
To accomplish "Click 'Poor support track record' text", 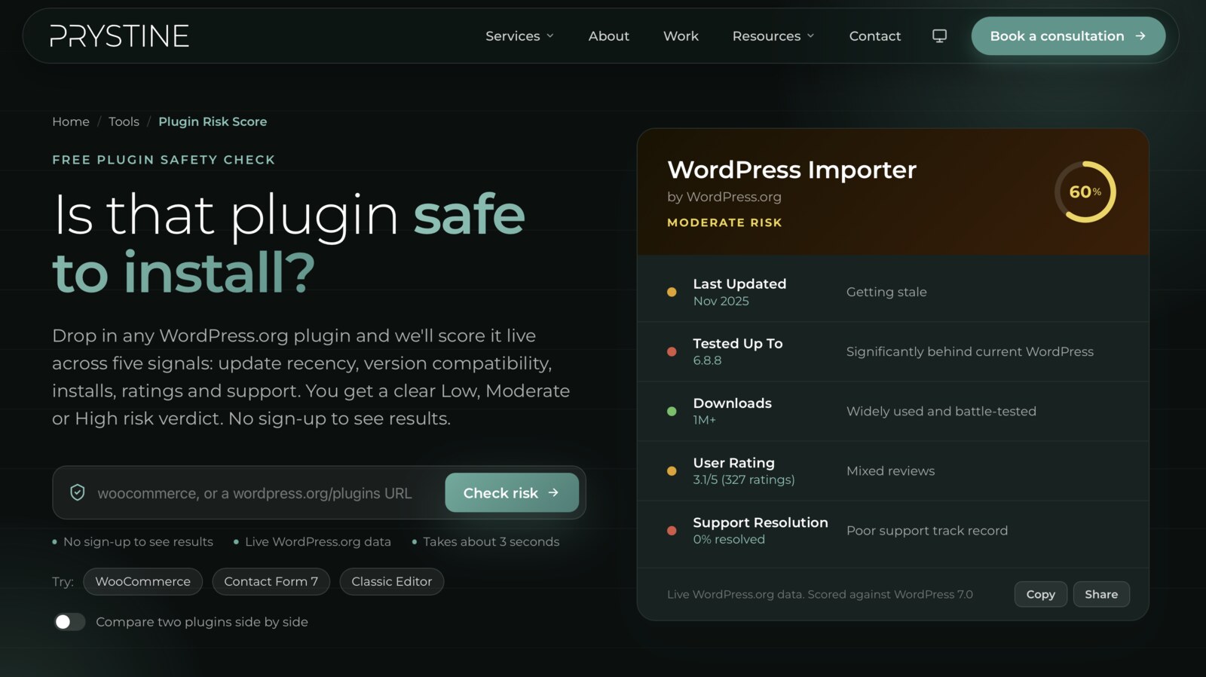I will 926,530.
